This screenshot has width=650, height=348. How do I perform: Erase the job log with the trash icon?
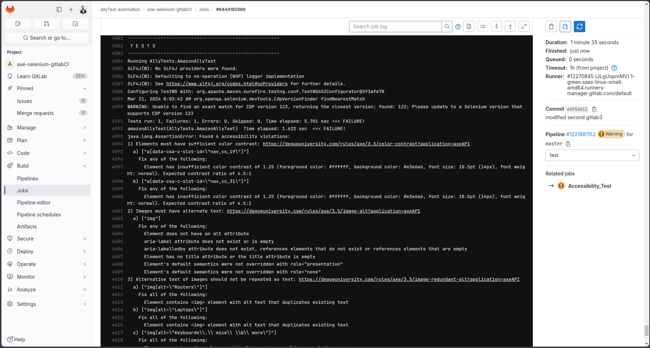[551, 26]
